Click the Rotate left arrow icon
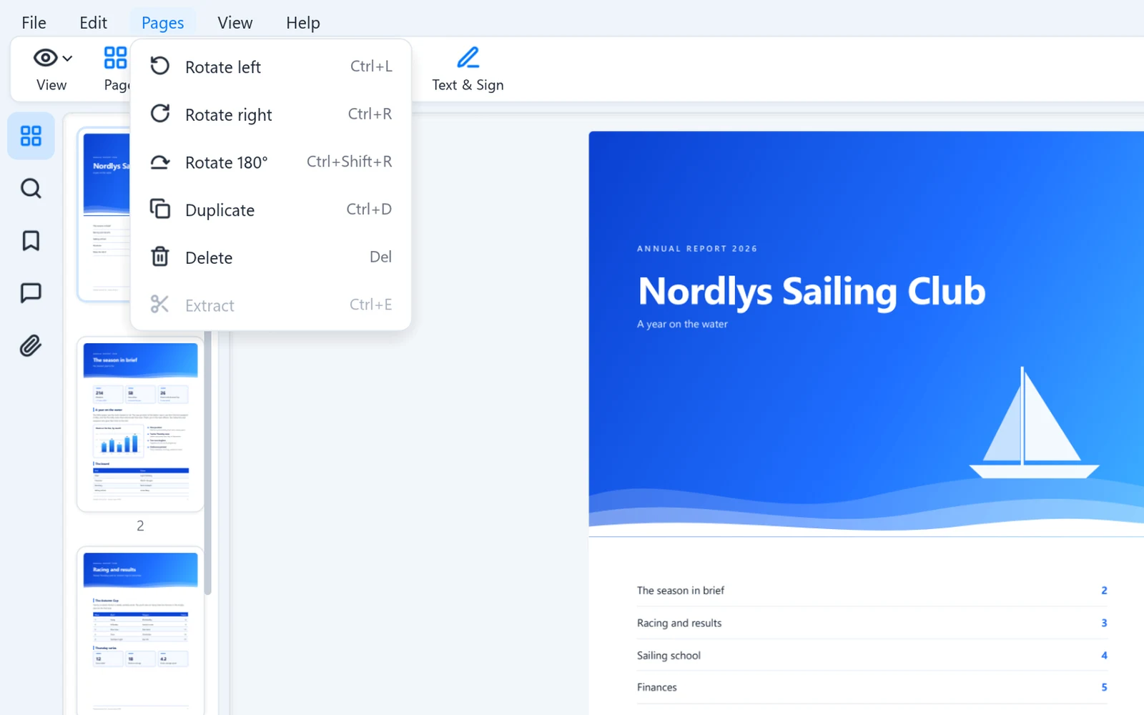1144x715 pixels. point(160,66)
